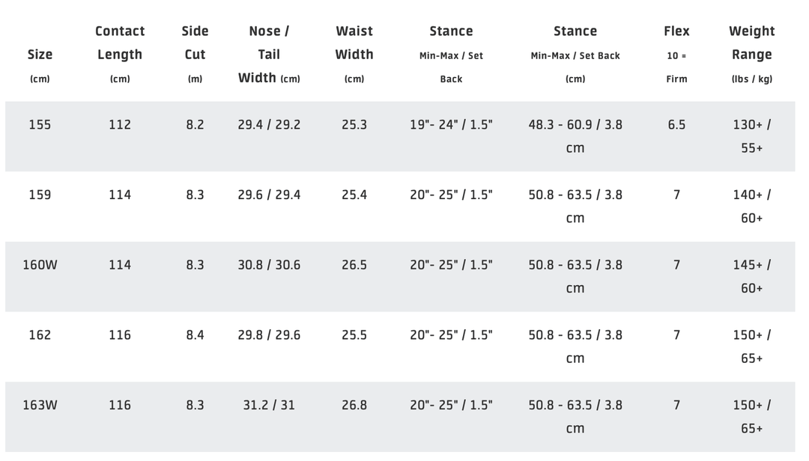Select the 155 size cell
Screen dimensions: 809x461
click(x=40, y=125)
